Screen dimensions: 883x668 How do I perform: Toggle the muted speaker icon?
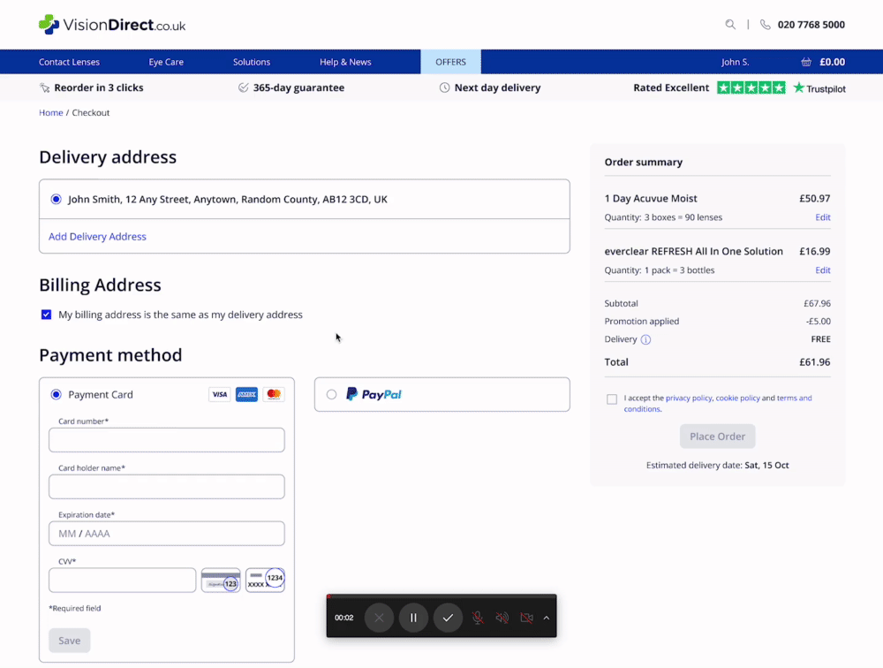click(502, 618)
